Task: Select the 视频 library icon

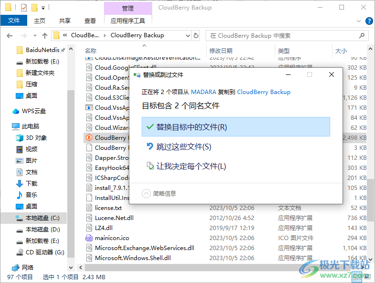Action: point(20,149)
